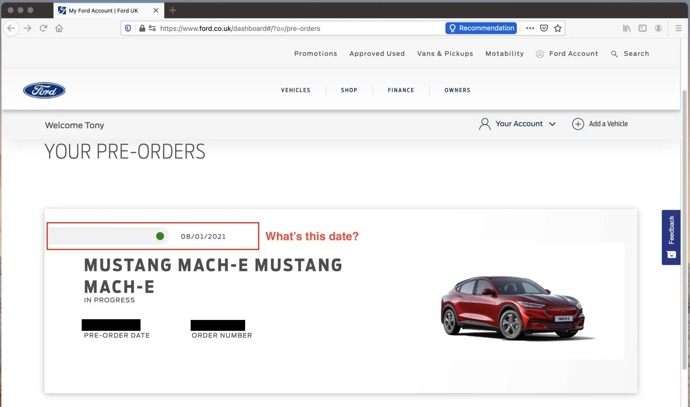
Task: Open page actions three-dots menu
Action: 530,28
